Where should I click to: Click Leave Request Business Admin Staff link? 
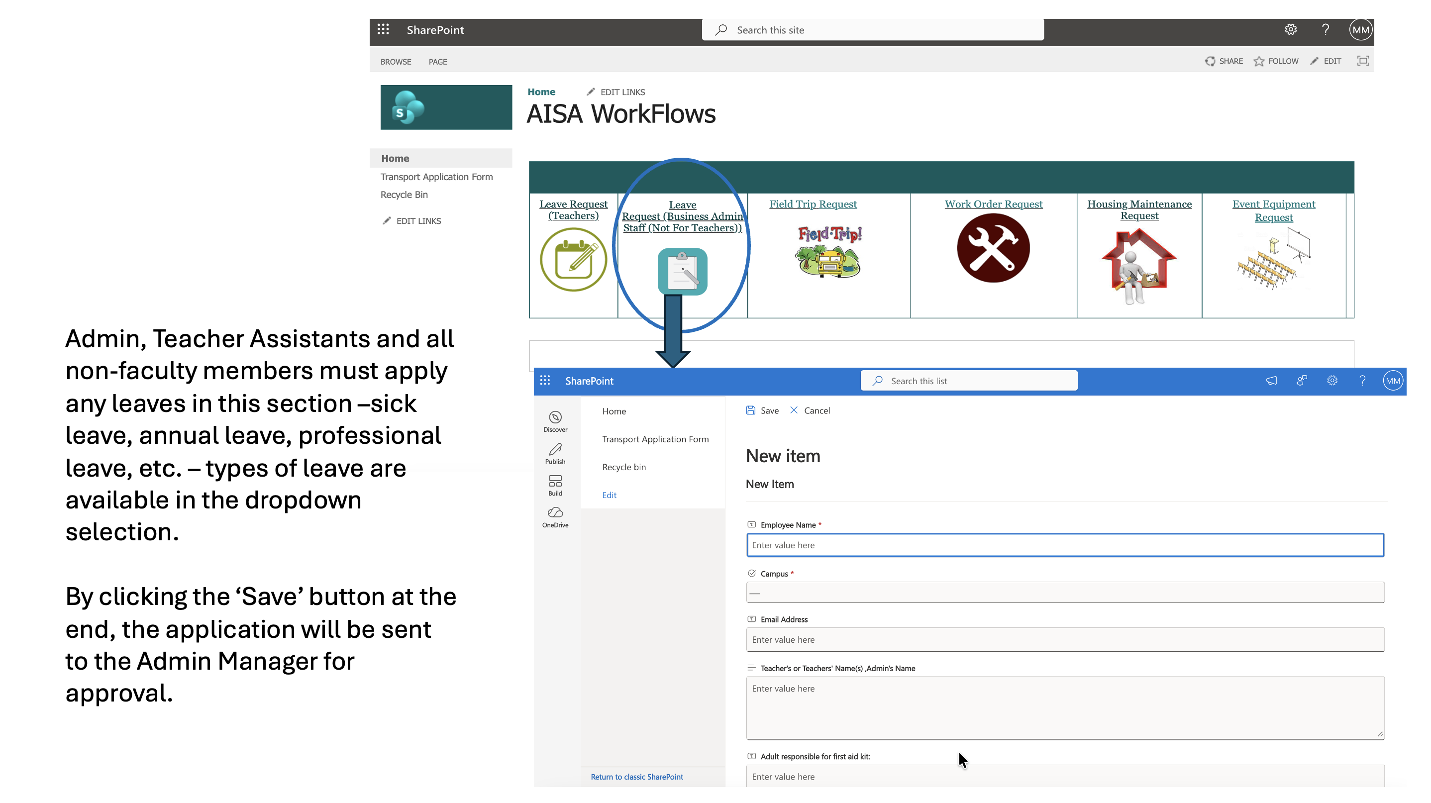click(682, 216)
